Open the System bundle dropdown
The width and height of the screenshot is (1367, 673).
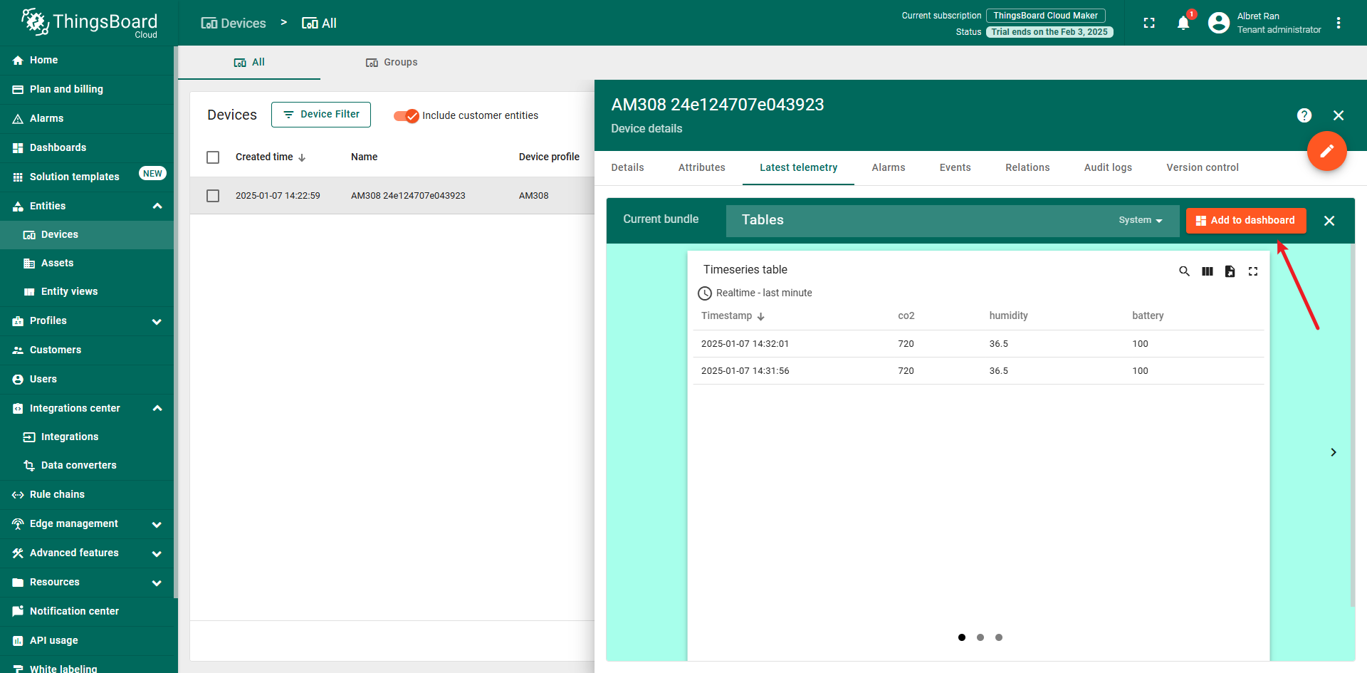[x=1140, y=220]
